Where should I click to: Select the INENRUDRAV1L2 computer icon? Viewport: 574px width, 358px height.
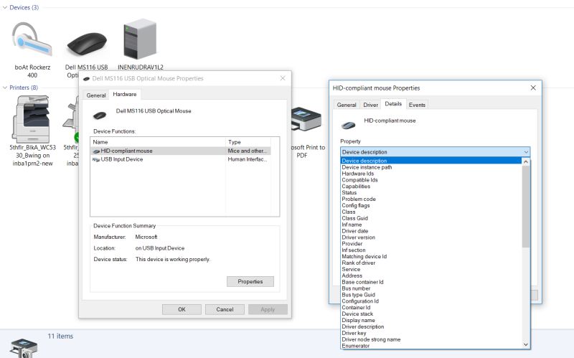point(140,39)
